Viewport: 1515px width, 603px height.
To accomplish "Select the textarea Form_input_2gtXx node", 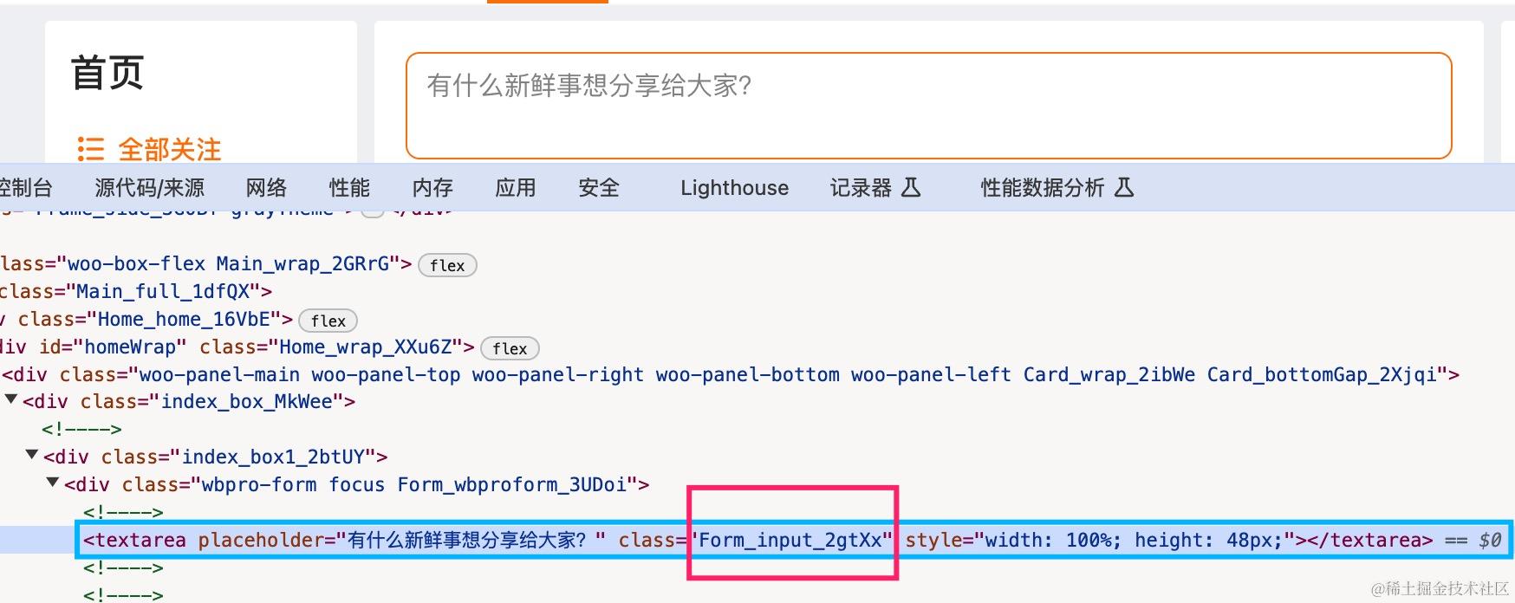I will [x=757, y=539].
